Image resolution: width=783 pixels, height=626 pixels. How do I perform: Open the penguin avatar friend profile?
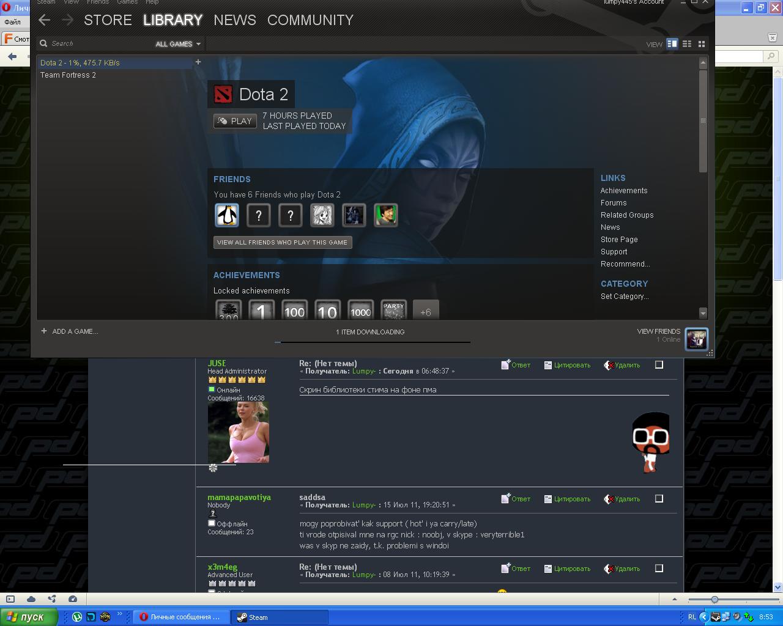point(227,215)
